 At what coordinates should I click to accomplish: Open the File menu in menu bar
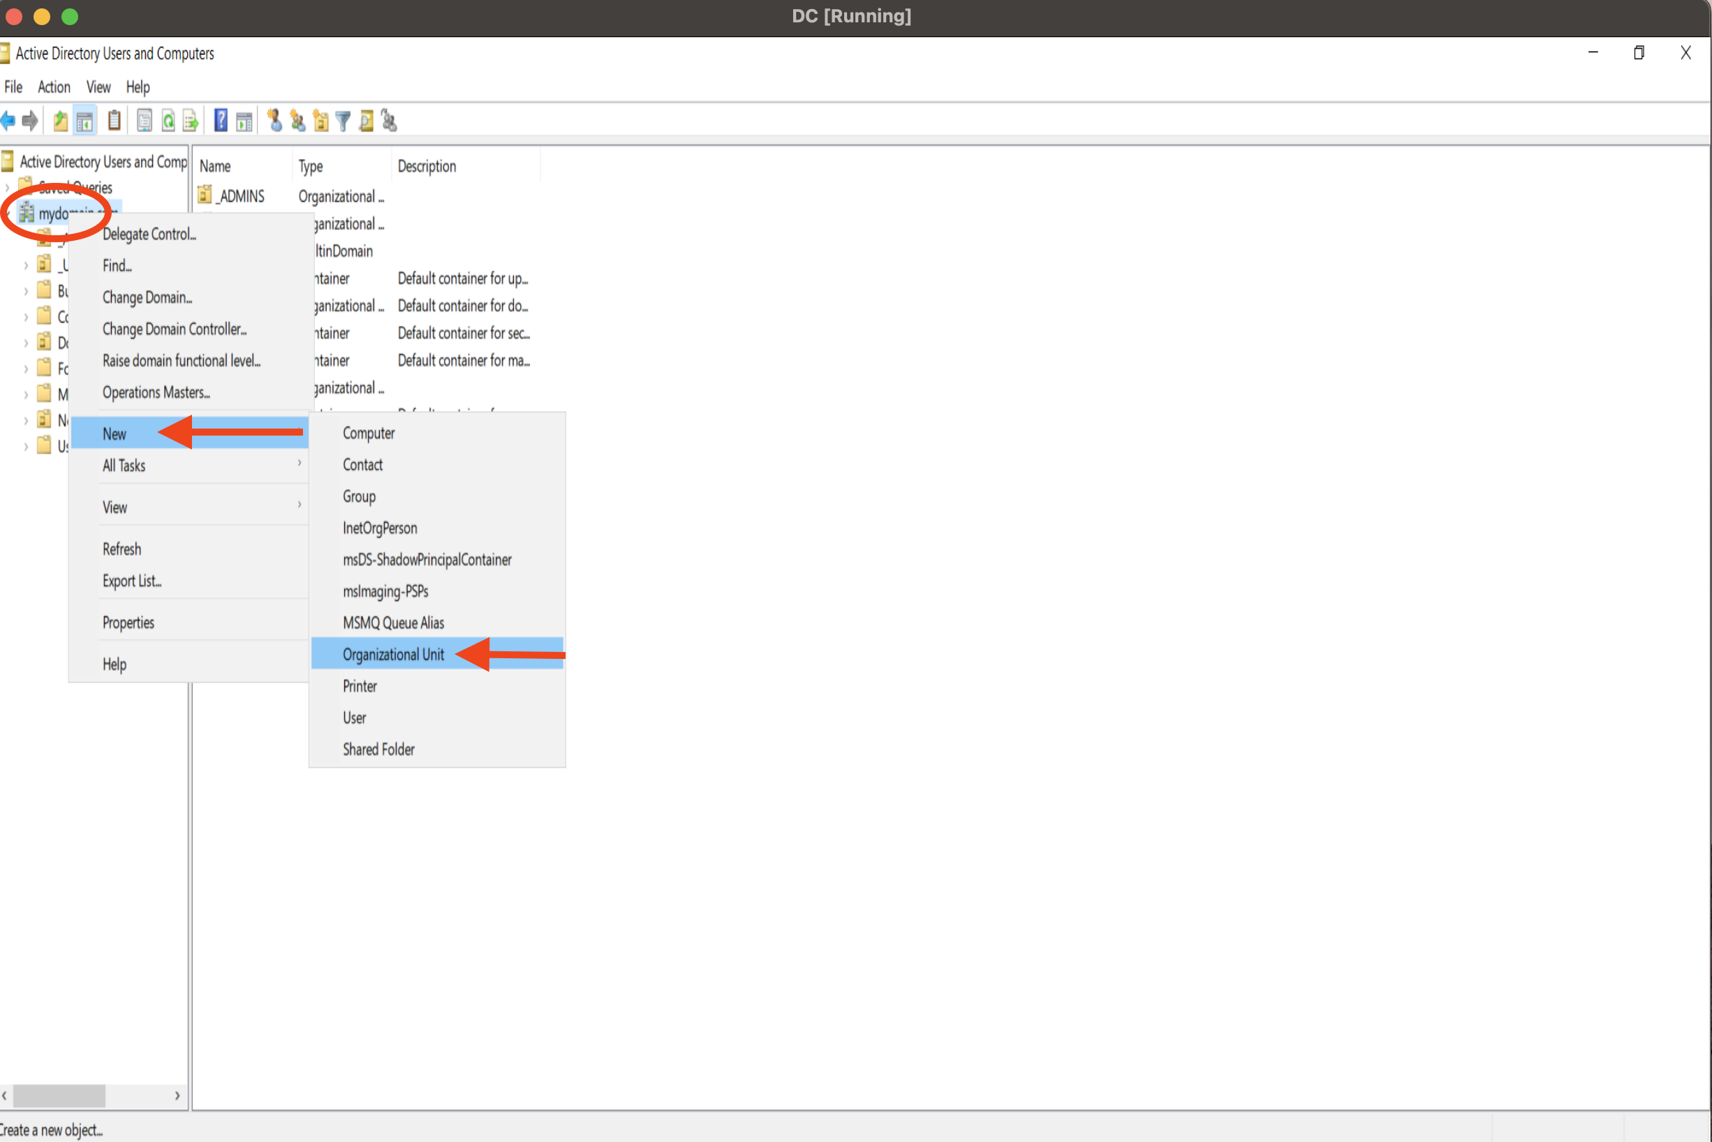(13, 87)
